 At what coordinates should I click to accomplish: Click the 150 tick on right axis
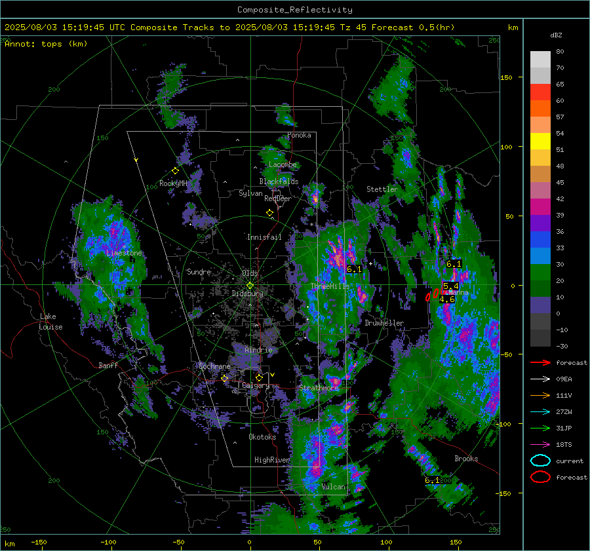point(506,77)
